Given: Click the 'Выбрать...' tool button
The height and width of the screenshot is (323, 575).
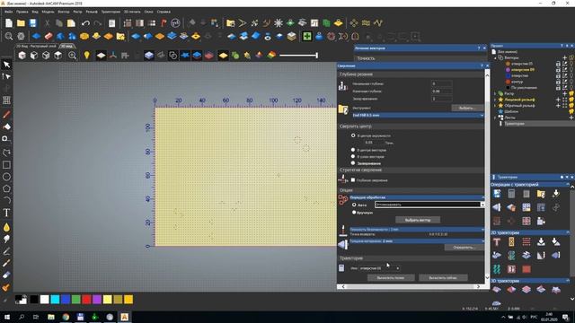Looking at the screenshot, I should (x=467, y=108).
